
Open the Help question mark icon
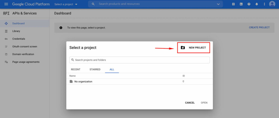(249, 4)
